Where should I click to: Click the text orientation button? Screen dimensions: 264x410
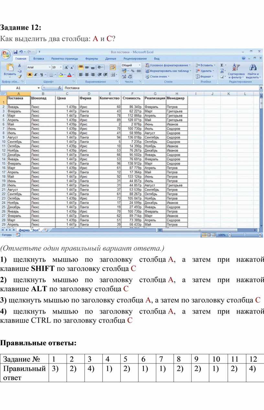tap(101, 67)
